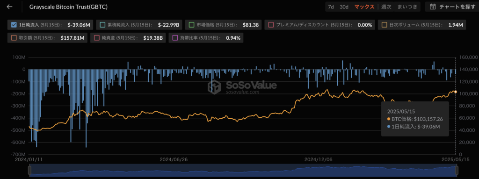The width and height of the screenshot is (479, 179).
Task: Enable the 累積純流入 checkbox
Action: [102, 25]
